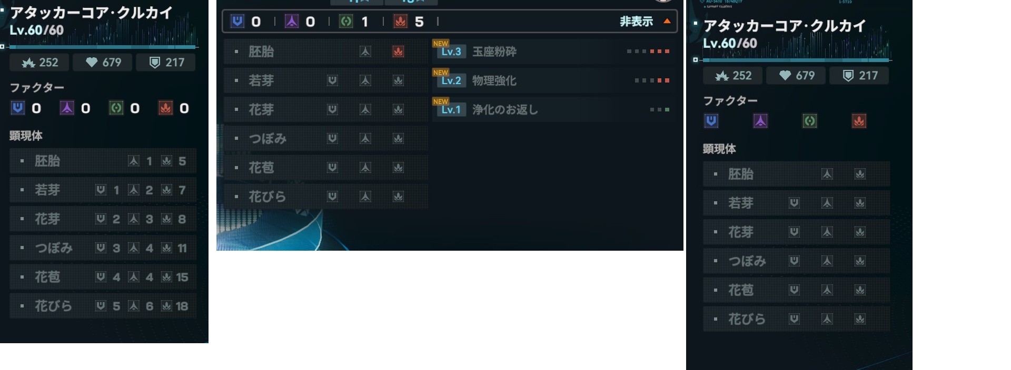Click the red flame icon showing count 5
1011x370 pixels.
400,21
